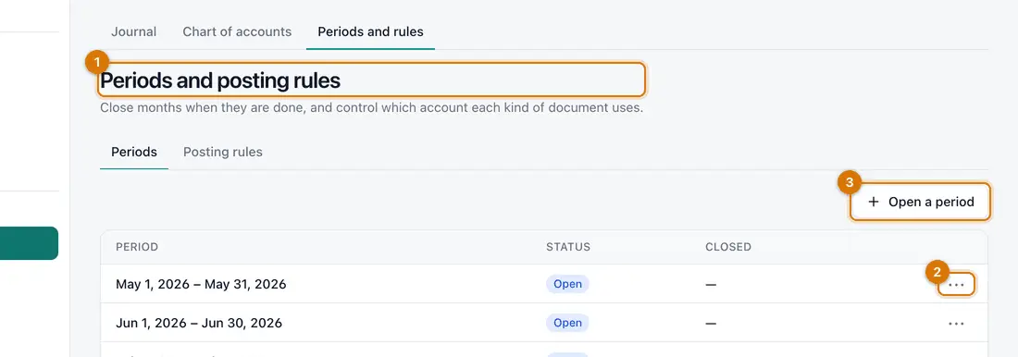The width and height of the screenshot is (1018, 357).
Task: Click the closed-date dash for Jun 2026
Action: (x=711, y=324)
